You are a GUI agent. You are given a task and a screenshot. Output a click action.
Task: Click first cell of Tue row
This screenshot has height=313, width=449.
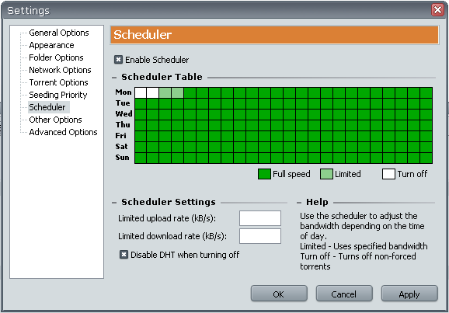141,103
